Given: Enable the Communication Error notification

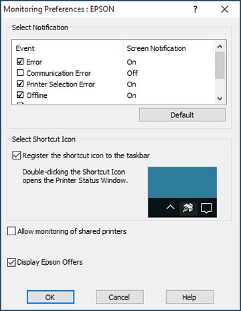Looking at the screenshot, I should (x=20, y=72).
